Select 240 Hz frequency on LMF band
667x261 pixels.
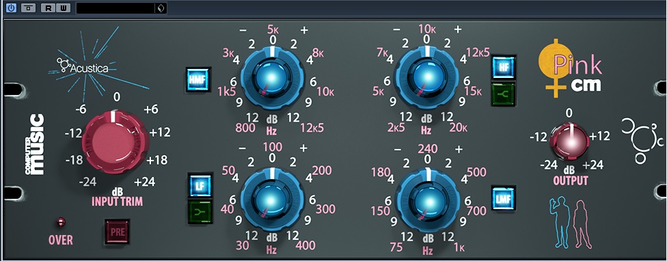(x=427, y=149)
